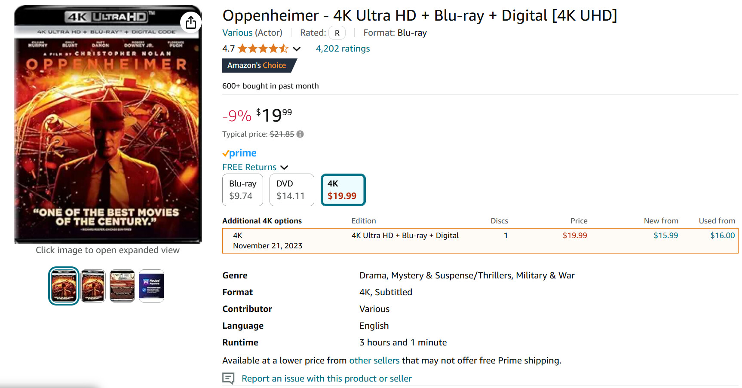
Task: Select the DVD $14.11 format option
Action: click(x=291, y=190)
